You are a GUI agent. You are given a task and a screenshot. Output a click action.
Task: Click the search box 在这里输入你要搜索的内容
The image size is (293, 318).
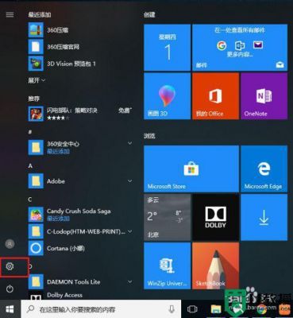point(101,309)
